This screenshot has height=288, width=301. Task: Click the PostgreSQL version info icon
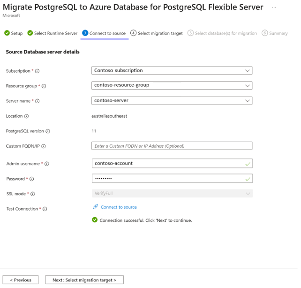coord(48,131)
